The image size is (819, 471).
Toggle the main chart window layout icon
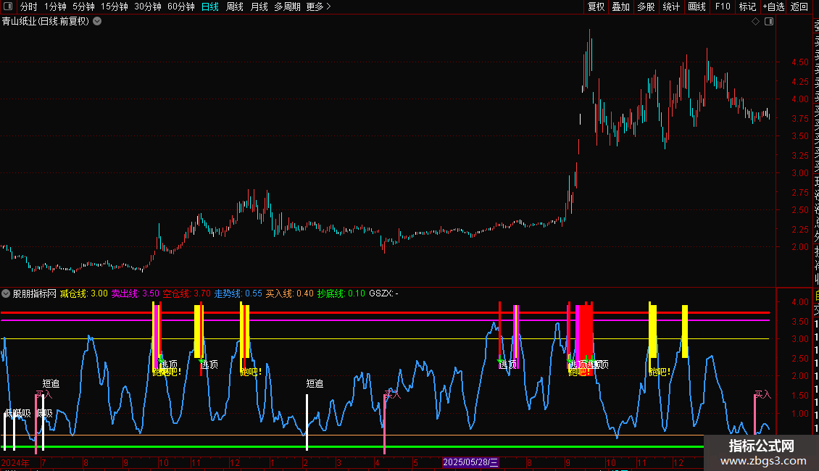[x=769, y=22]
